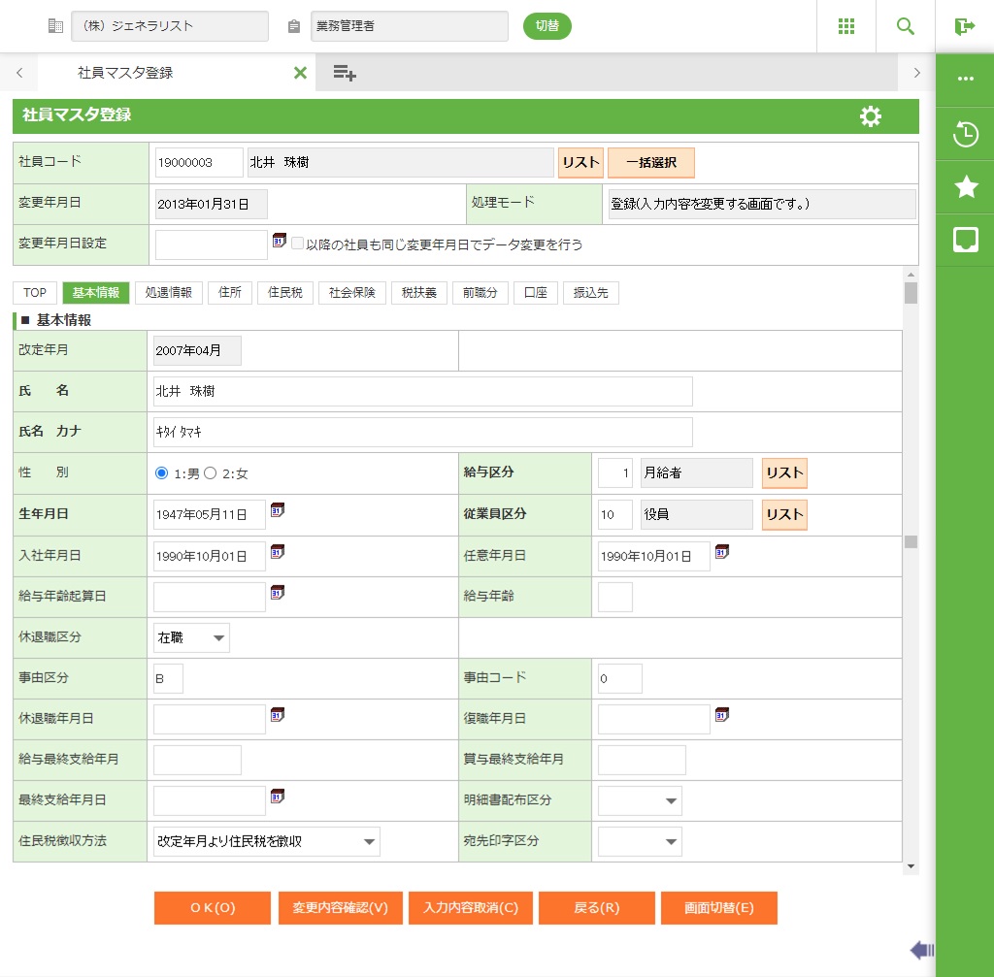Click the OK(O) button
Image resolution: width=994 pixels, height=977 pixels.
point(213,908)
